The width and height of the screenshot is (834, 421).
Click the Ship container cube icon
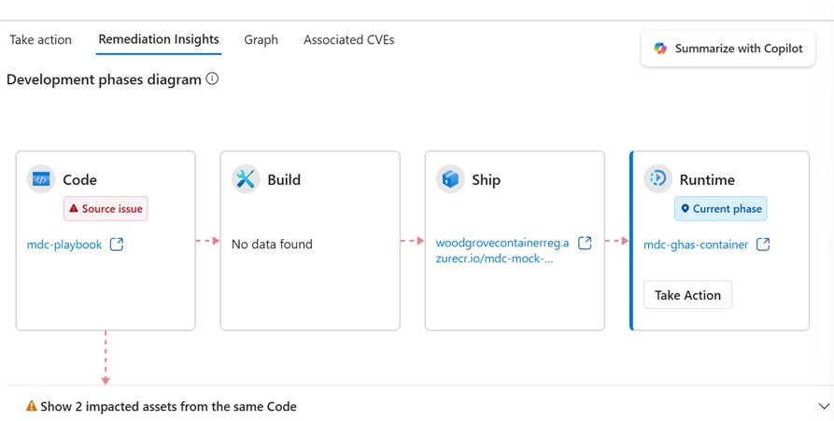click(450, 179)
